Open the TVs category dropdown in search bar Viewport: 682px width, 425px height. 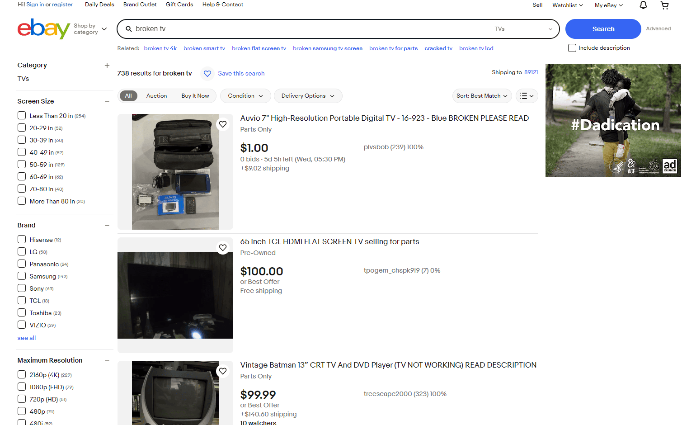523,29
